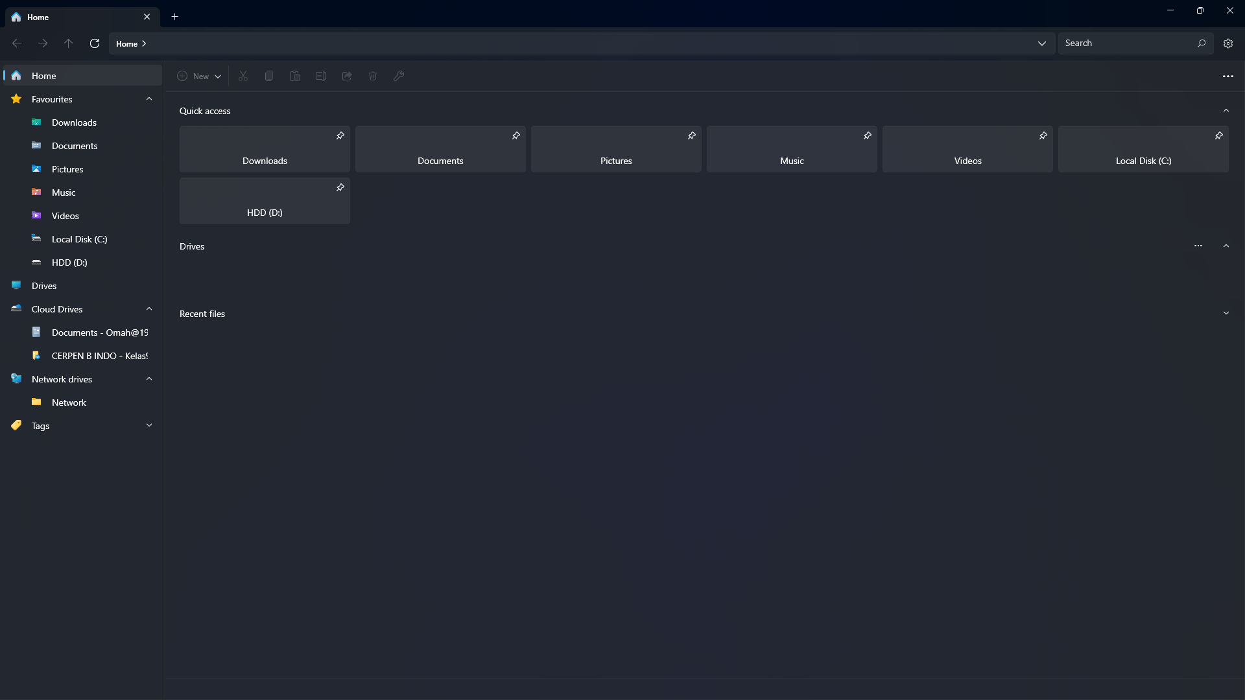Collapse the Drives section chevron

[x=1226, y=246]
